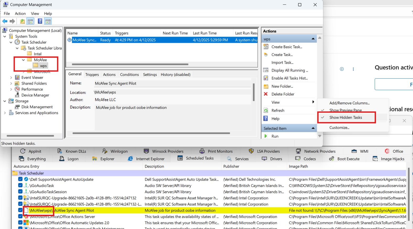Select Device Manager in the console tree
This screenshot has height=229, width=413.
35,95
